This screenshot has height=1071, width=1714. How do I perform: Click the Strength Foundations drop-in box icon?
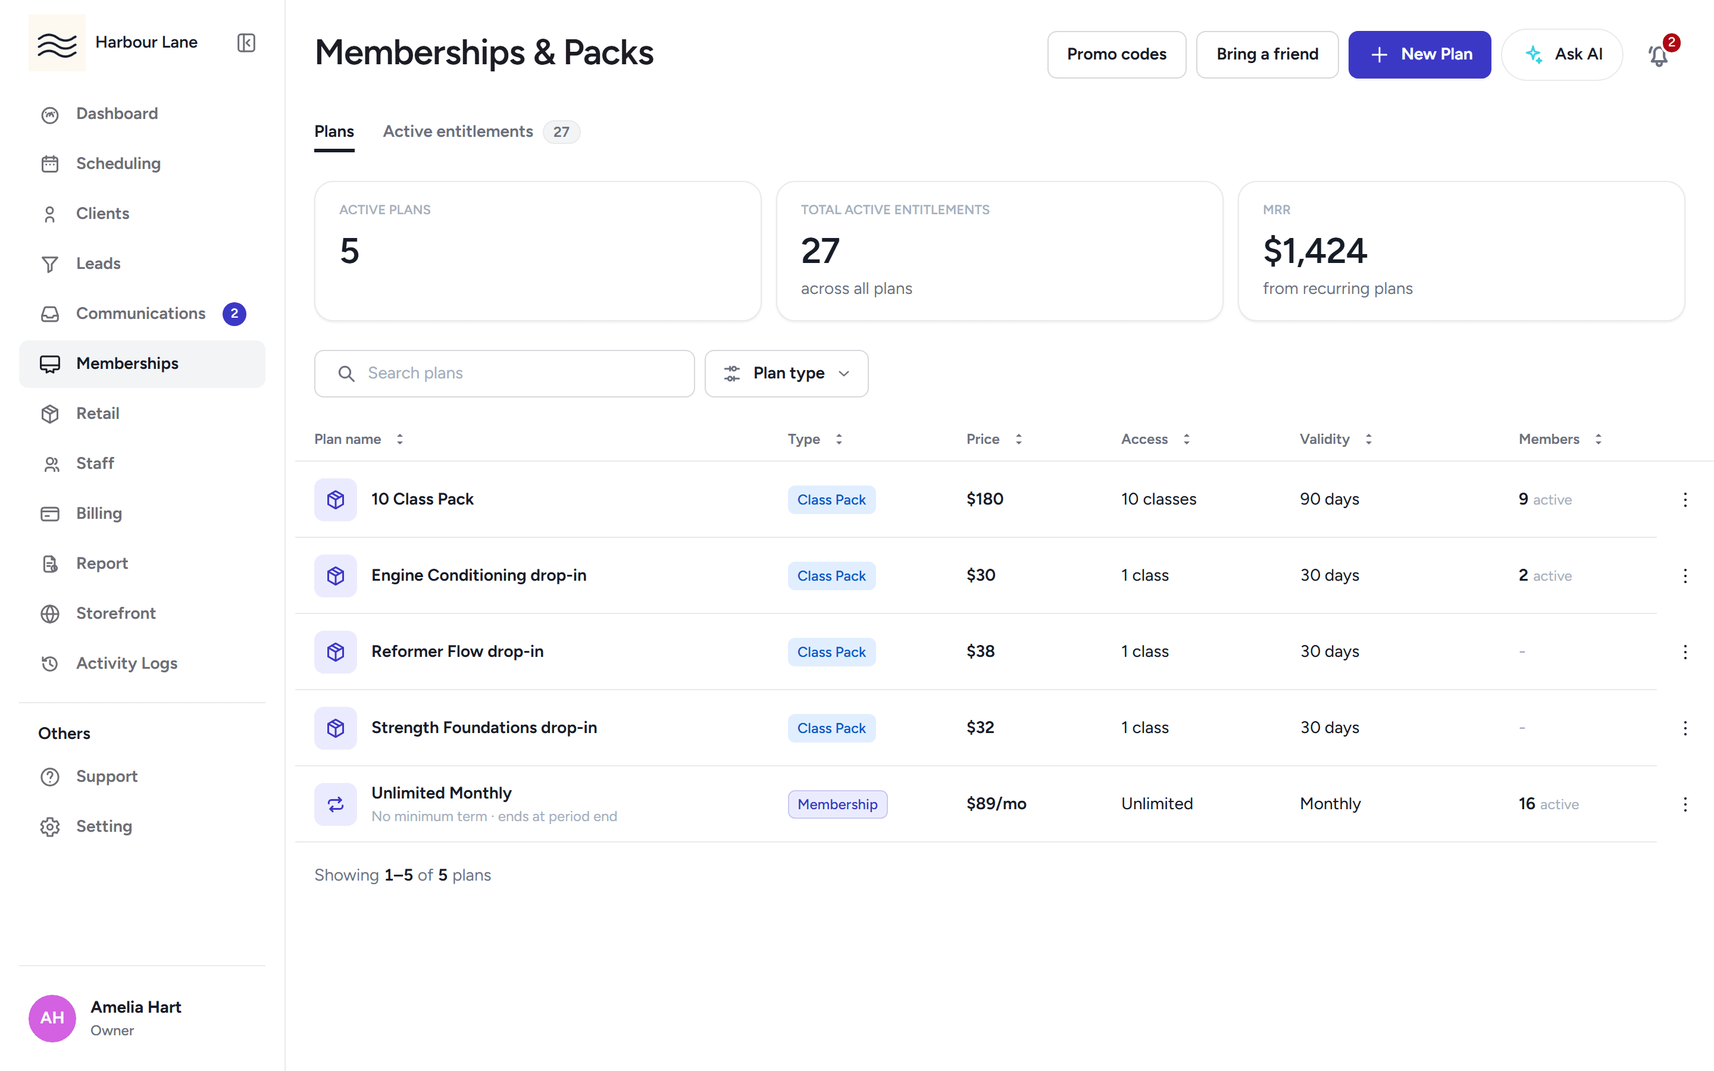pos(336,728)
